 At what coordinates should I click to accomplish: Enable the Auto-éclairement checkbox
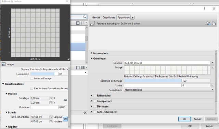(94, 112)
